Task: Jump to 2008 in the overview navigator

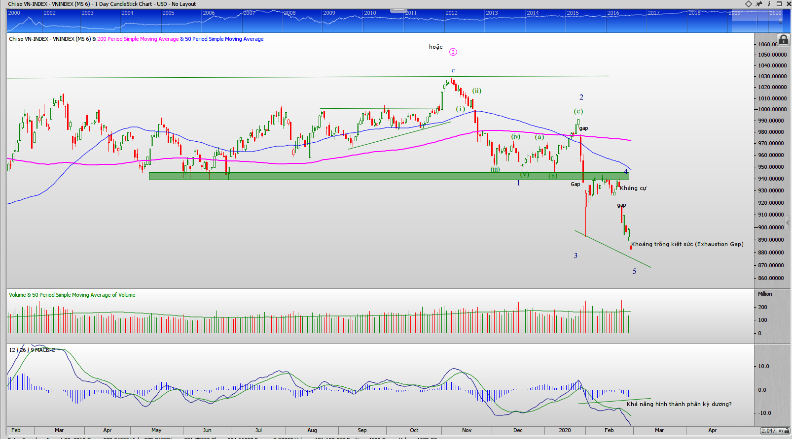Action: (x=290, y=13)
